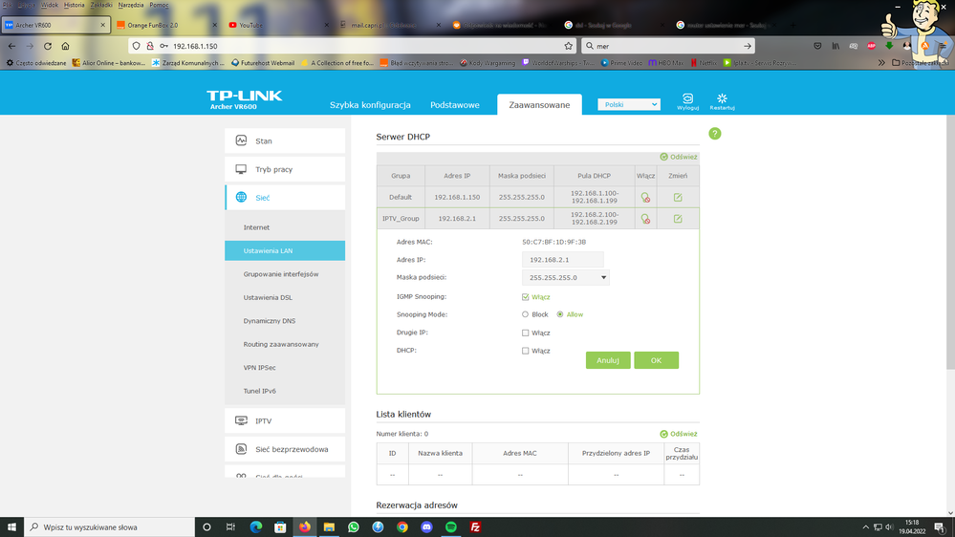This screenshot has width=955, height=537.
Task: Go to Firefox home page
Action: [65, 46]
